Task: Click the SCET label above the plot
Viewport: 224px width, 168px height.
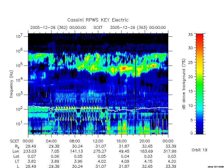Action: coord(98,27)
